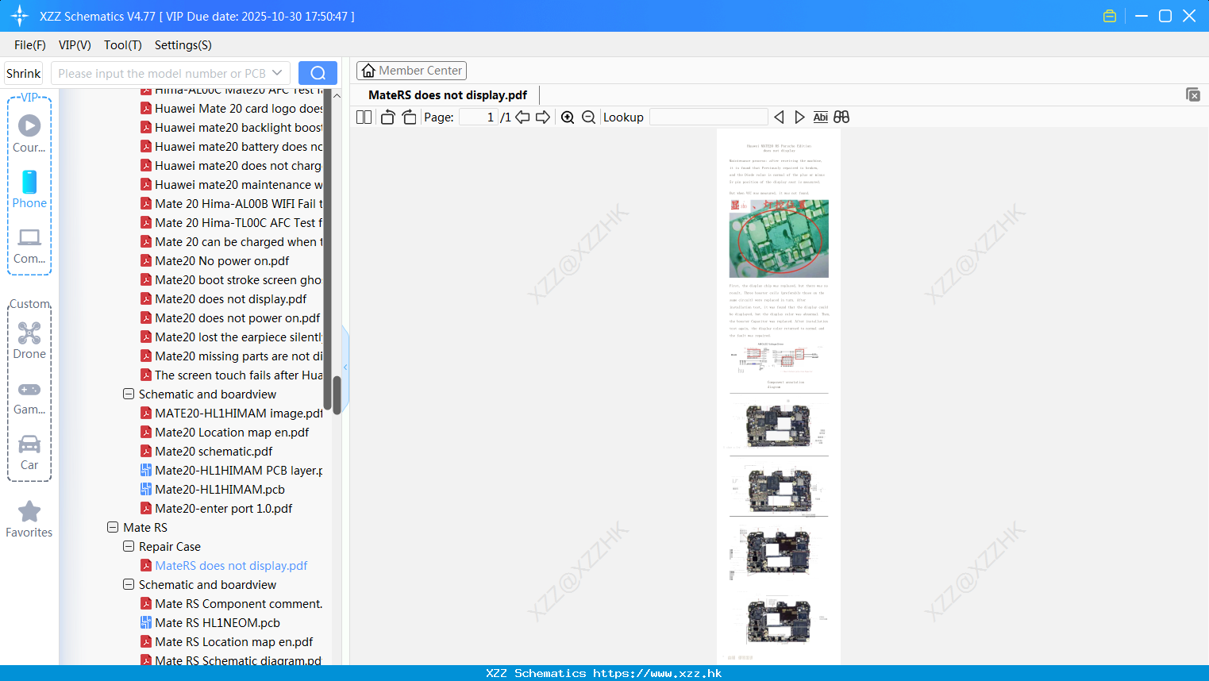Select the Phone category icon
Image resolution: width=1209 pixels, height=681 pixels.
29,189
